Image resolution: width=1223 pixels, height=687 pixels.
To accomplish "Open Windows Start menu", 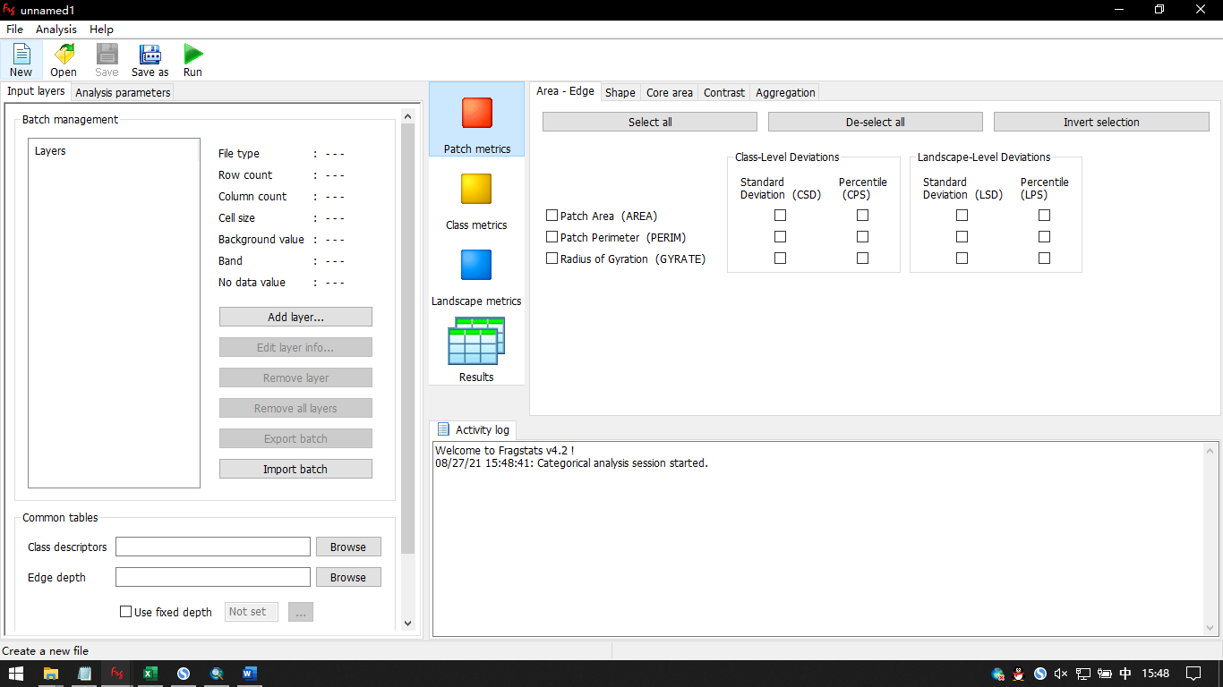I will 16,674.
